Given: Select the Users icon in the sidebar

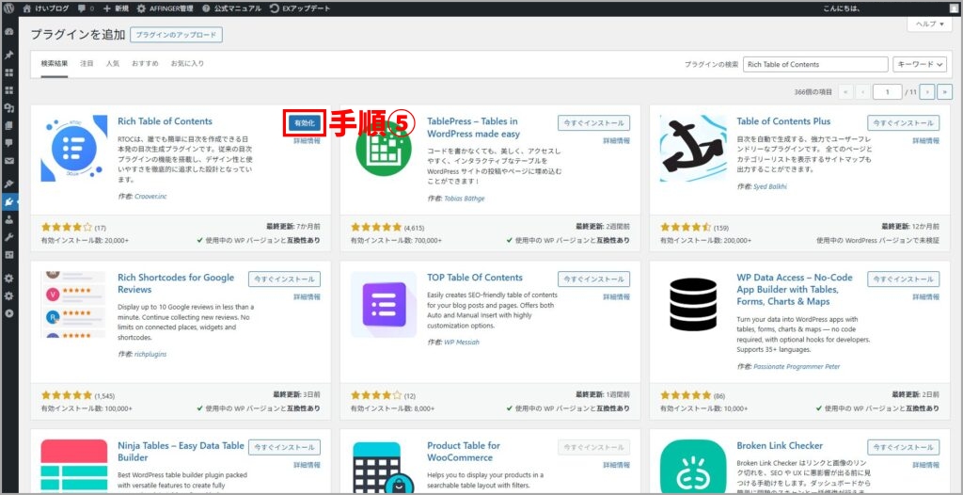Looking at the screenshot, I should pos(9,219).
